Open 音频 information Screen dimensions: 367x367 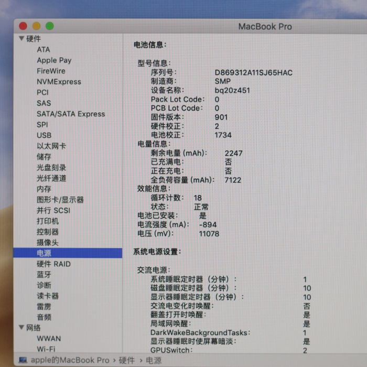pos(44,317)
